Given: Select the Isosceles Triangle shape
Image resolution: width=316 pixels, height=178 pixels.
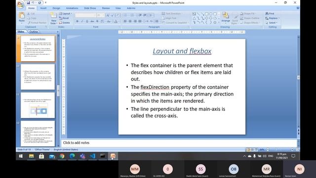Looking at the screenshot, I should [194, 18].
